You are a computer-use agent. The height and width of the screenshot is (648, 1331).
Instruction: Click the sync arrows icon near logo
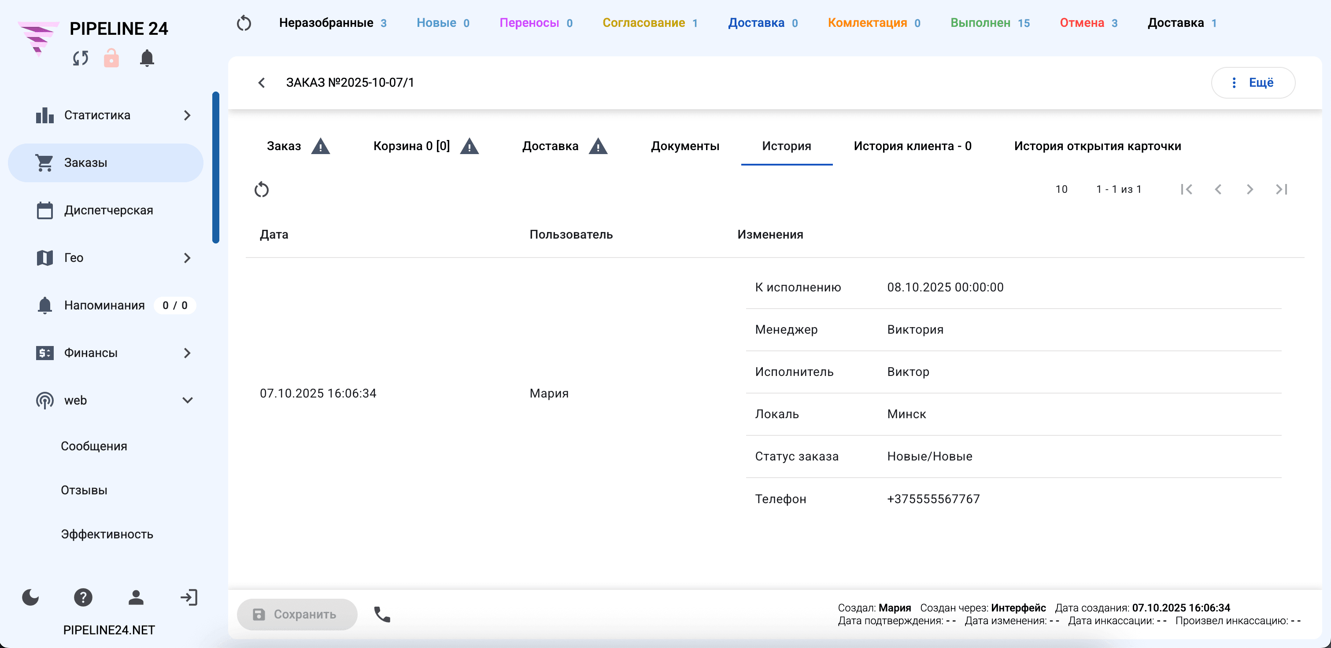pos(80,58)
